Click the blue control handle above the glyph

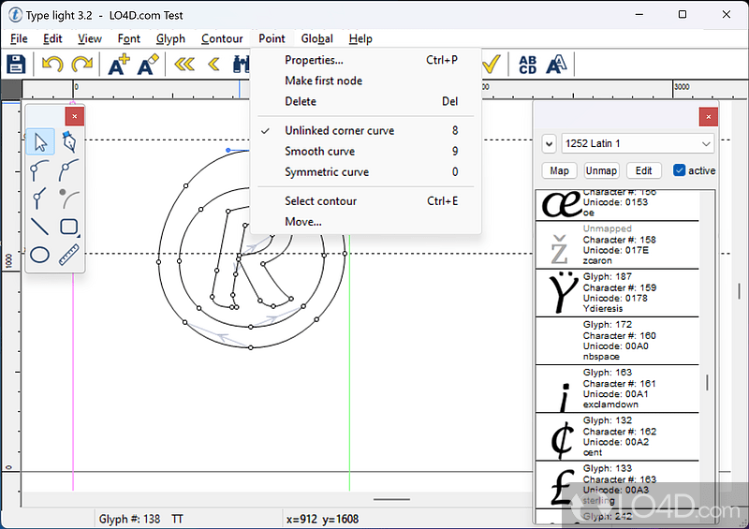click(x=228, y=150)
